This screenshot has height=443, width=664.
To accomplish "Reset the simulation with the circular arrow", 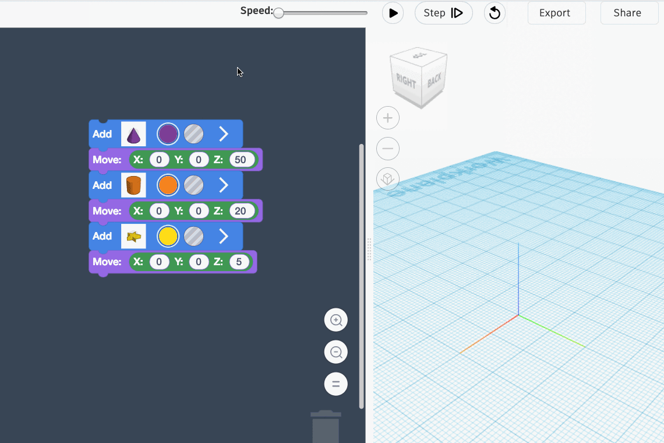I will [x=495, y=13].
